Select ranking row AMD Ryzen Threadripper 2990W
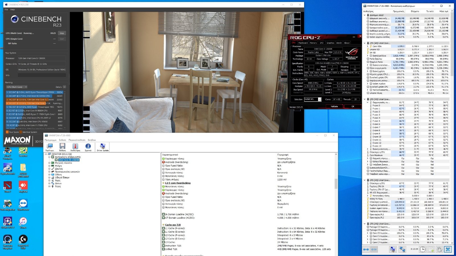The width and height of the screenshot is (456, 256). click(x=34, y=92)
